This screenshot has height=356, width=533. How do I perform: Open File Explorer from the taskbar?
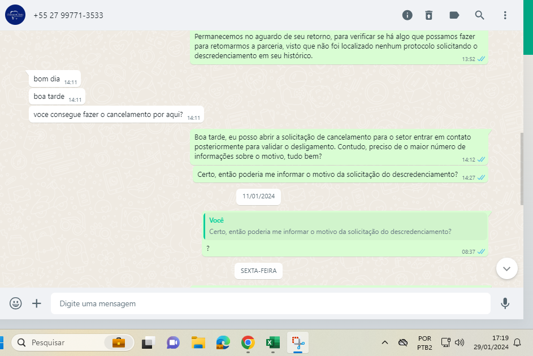pos(198,342)
